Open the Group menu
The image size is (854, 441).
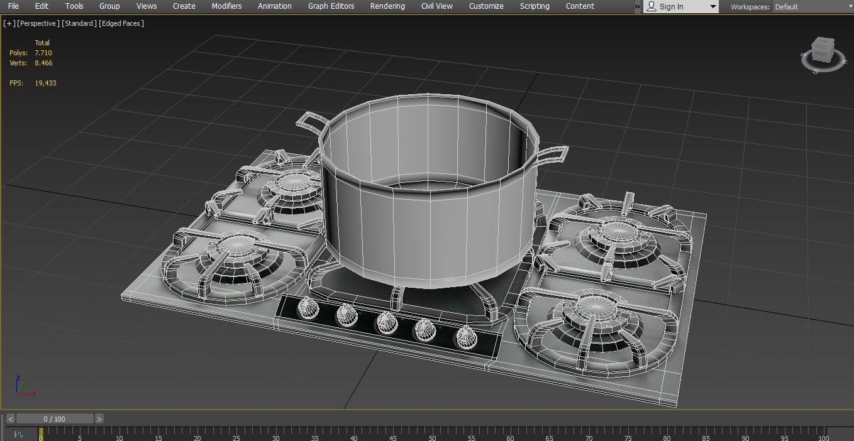pos(109,6)
